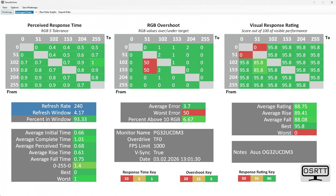Image resolution: width=336 pixels, height=196 pixels.
Task: Click the green 90 response rating key swatch
Action: (x=269, y=179)
